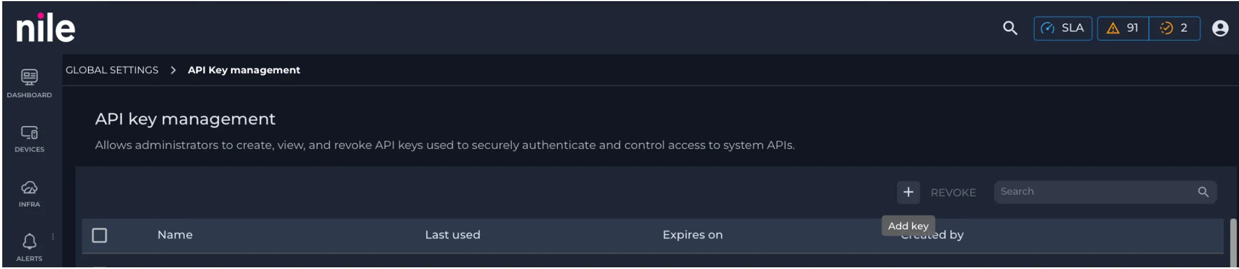This screenshot has height=269, width=1239.
Task: Open the global search magnifier icon
Action: [x=1010, y=28]
